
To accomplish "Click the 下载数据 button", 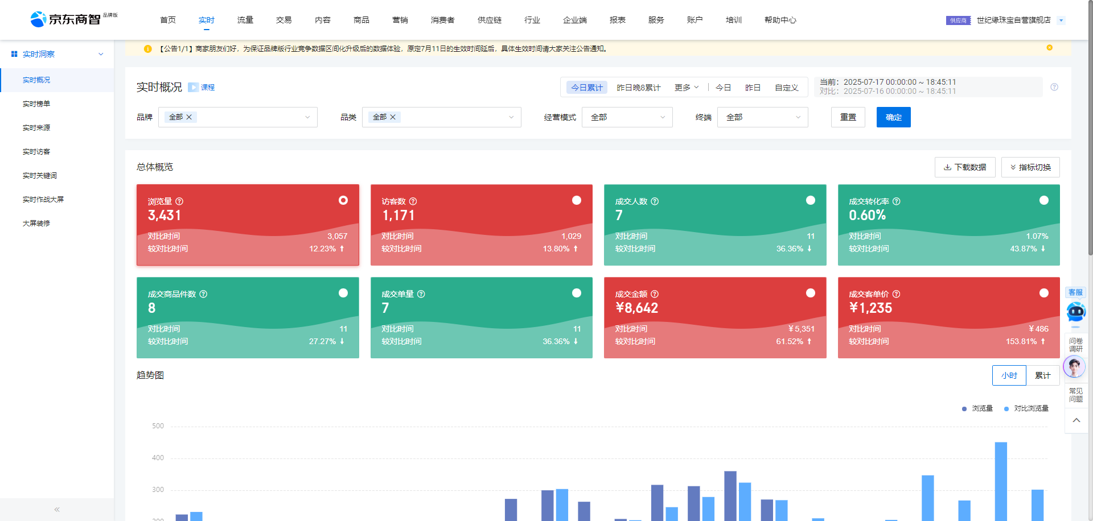I will pyautogui.click(x=965, y=167).
